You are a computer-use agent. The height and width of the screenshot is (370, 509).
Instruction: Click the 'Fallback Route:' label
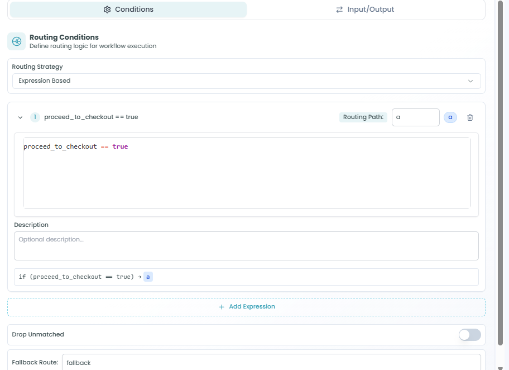pos(35,362)
